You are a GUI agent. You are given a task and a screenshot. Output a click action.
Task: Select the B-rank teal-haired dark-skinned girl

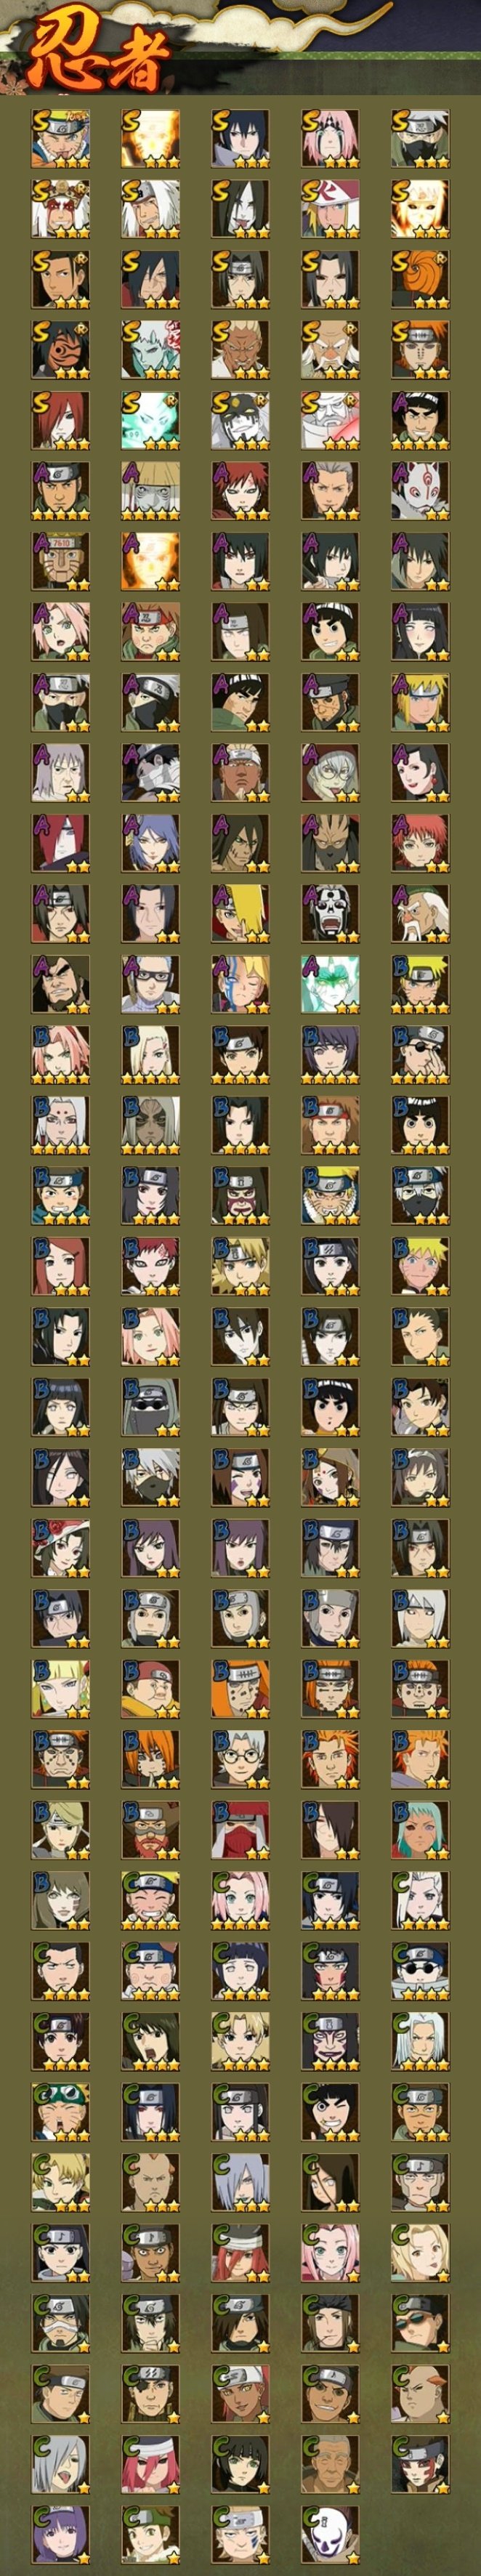[420, 1829]
